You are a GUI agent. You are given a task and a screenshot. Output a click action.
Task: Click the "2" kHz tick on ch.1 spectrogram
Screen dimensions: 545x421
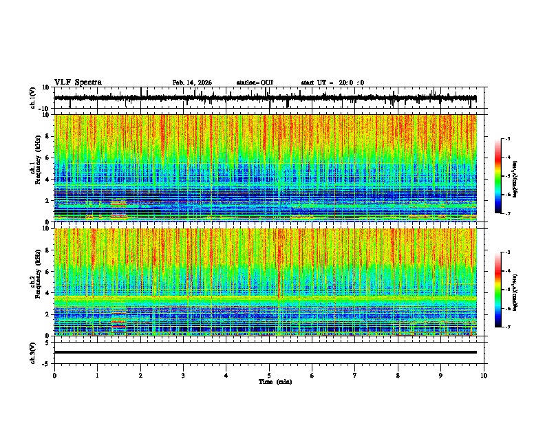[47, 201]
